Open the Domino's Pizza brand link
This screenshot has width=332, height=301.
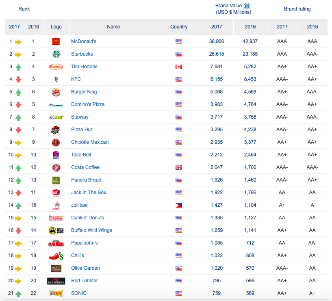coord(88,104)
